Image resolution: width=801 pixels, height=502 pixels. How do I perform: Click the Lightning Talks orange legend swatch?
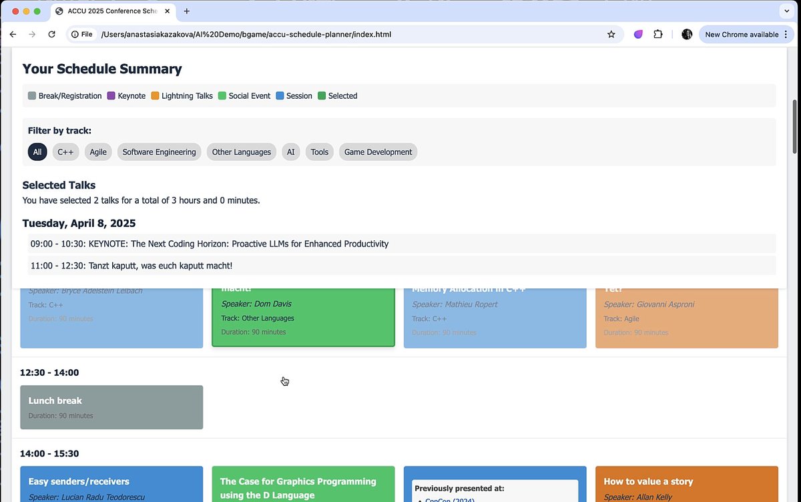(x=155, y=96)
